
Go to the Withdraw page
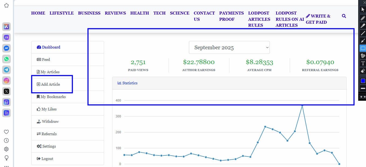(50, 121)
